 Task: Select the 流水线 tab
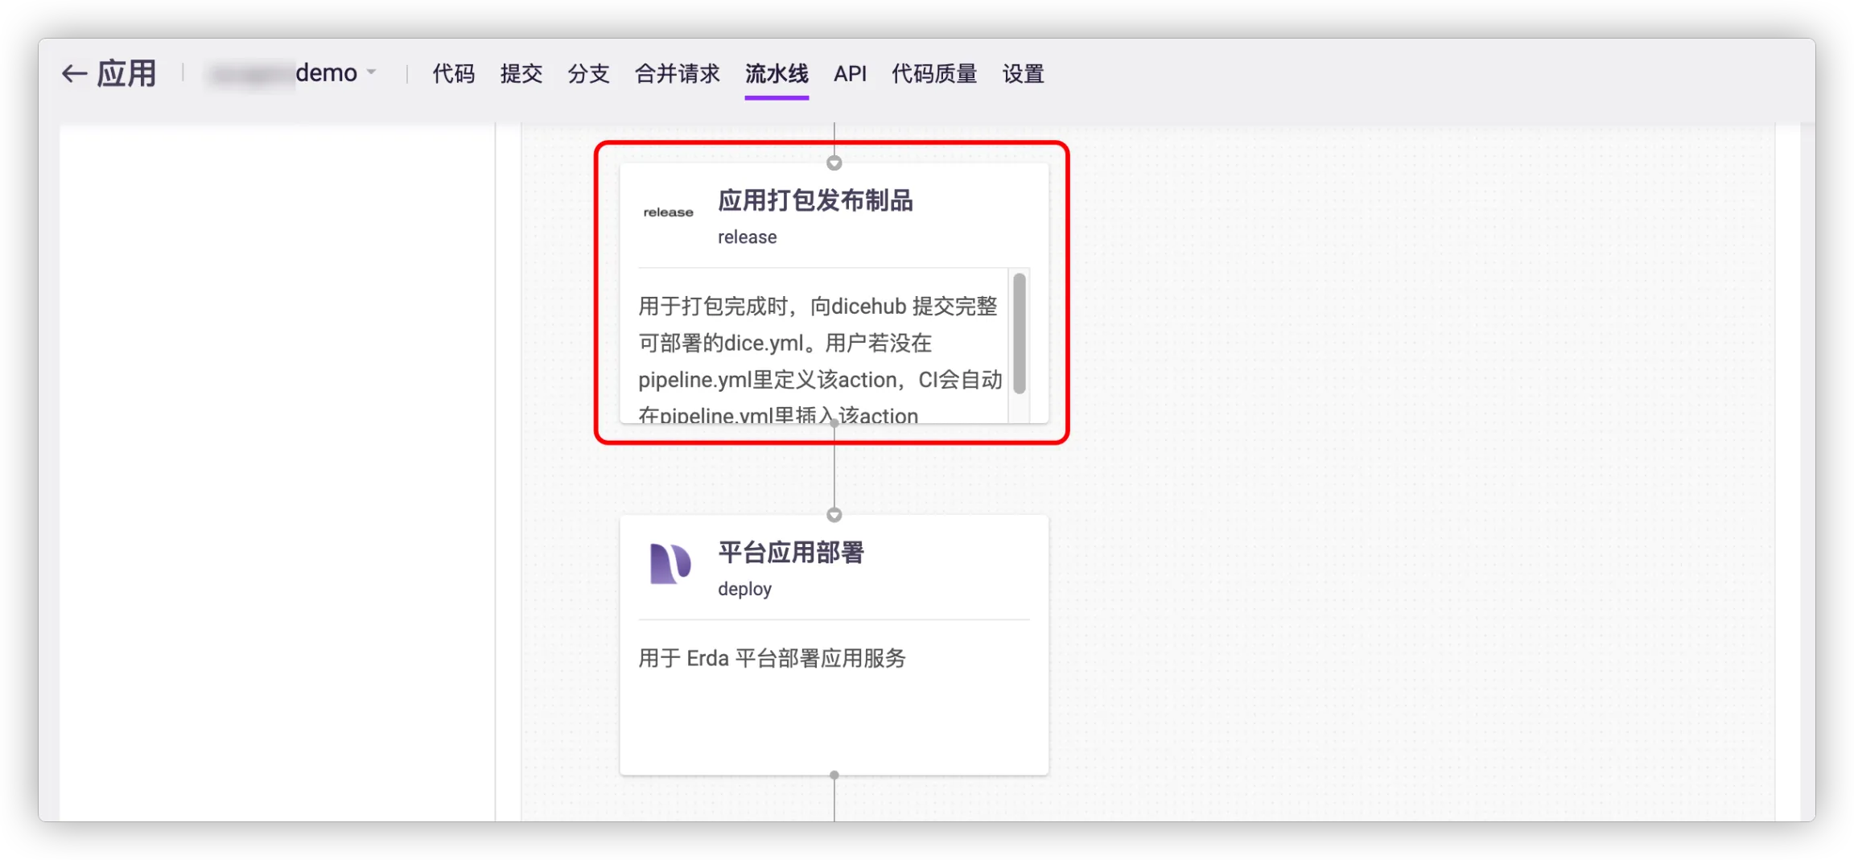tap(777, 74)
